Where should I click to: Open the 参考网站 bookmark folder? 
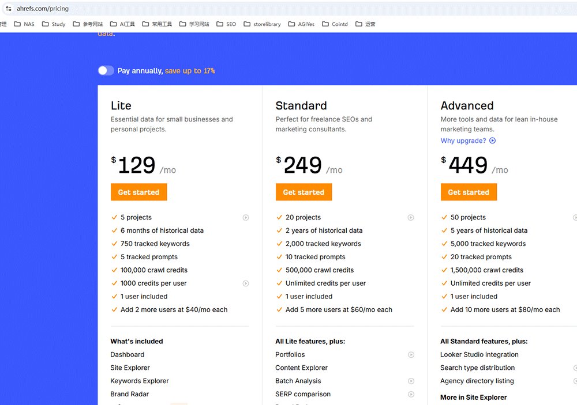[88, 24]
